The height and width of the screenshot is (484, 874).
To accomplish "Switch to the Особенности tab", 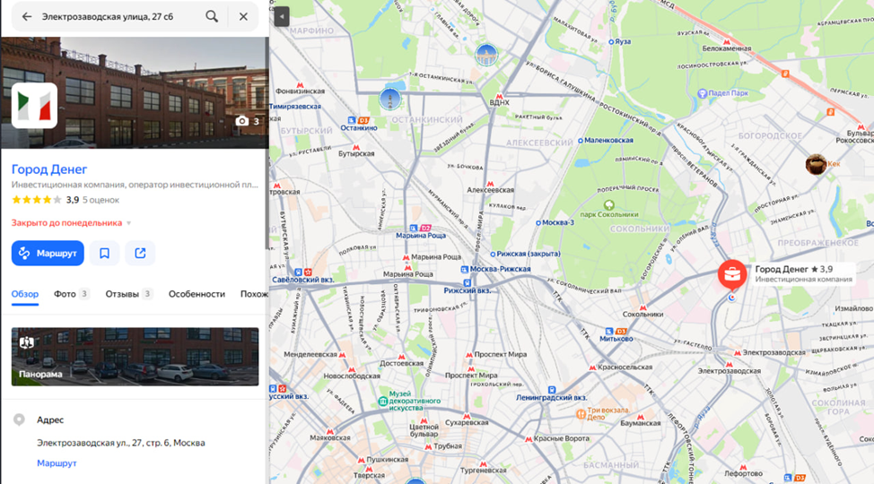I will (197, 294).
